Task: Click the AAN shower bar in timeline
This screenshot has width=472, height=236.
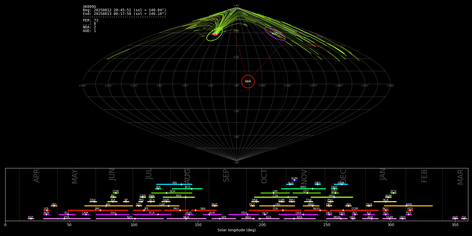Action: 408,206
